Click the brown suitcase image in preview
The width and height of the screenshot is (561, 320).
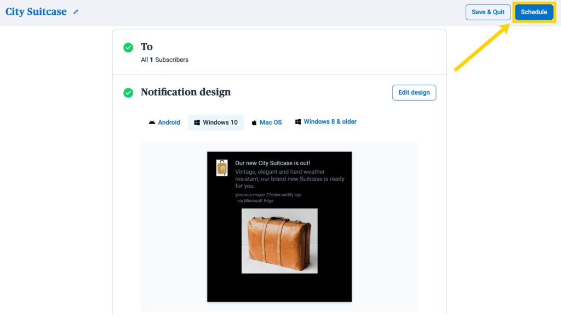tap(279, 241)
